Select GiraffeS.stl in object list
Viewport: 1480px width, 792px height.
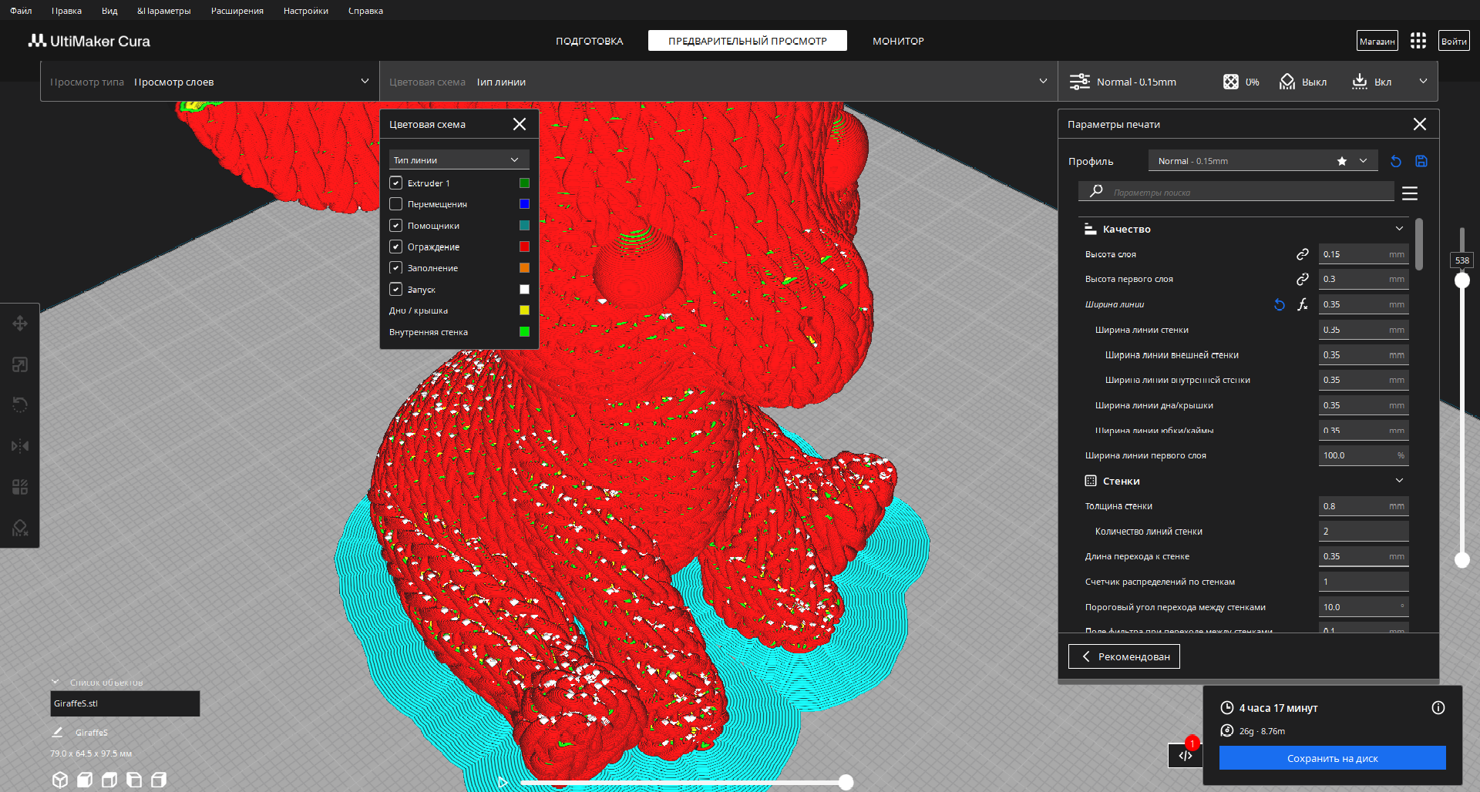pyautogui.click(x=125, y=703)
